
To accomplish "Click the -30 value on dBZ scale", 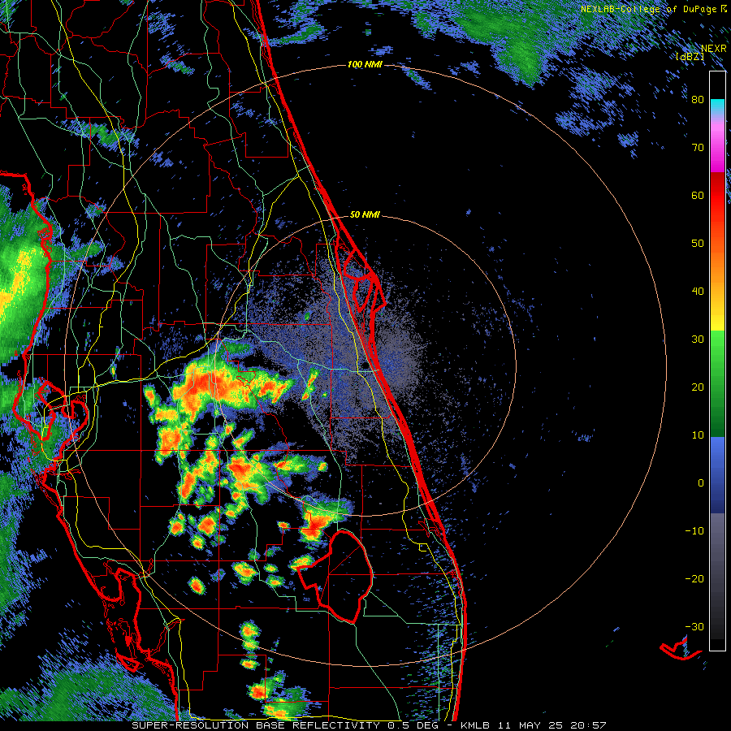I will click(x=694, y=627).
